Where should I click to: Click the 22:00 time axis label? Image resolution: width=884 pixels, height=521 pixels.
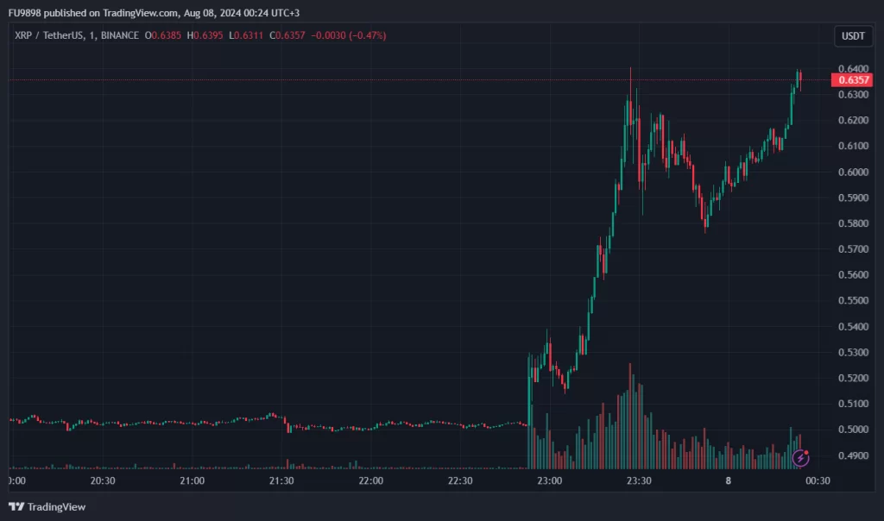370,480
